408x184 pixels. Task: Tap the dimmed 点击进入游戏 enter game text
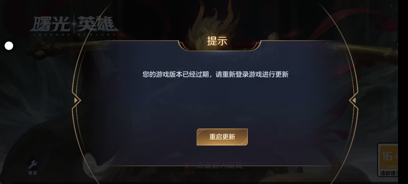[219, 166]
